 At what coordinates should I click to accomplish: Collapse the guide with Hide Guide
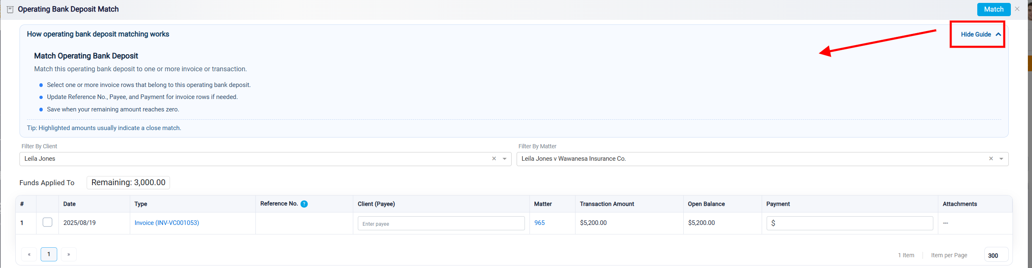pyautogui.click(x=981, y=34)
